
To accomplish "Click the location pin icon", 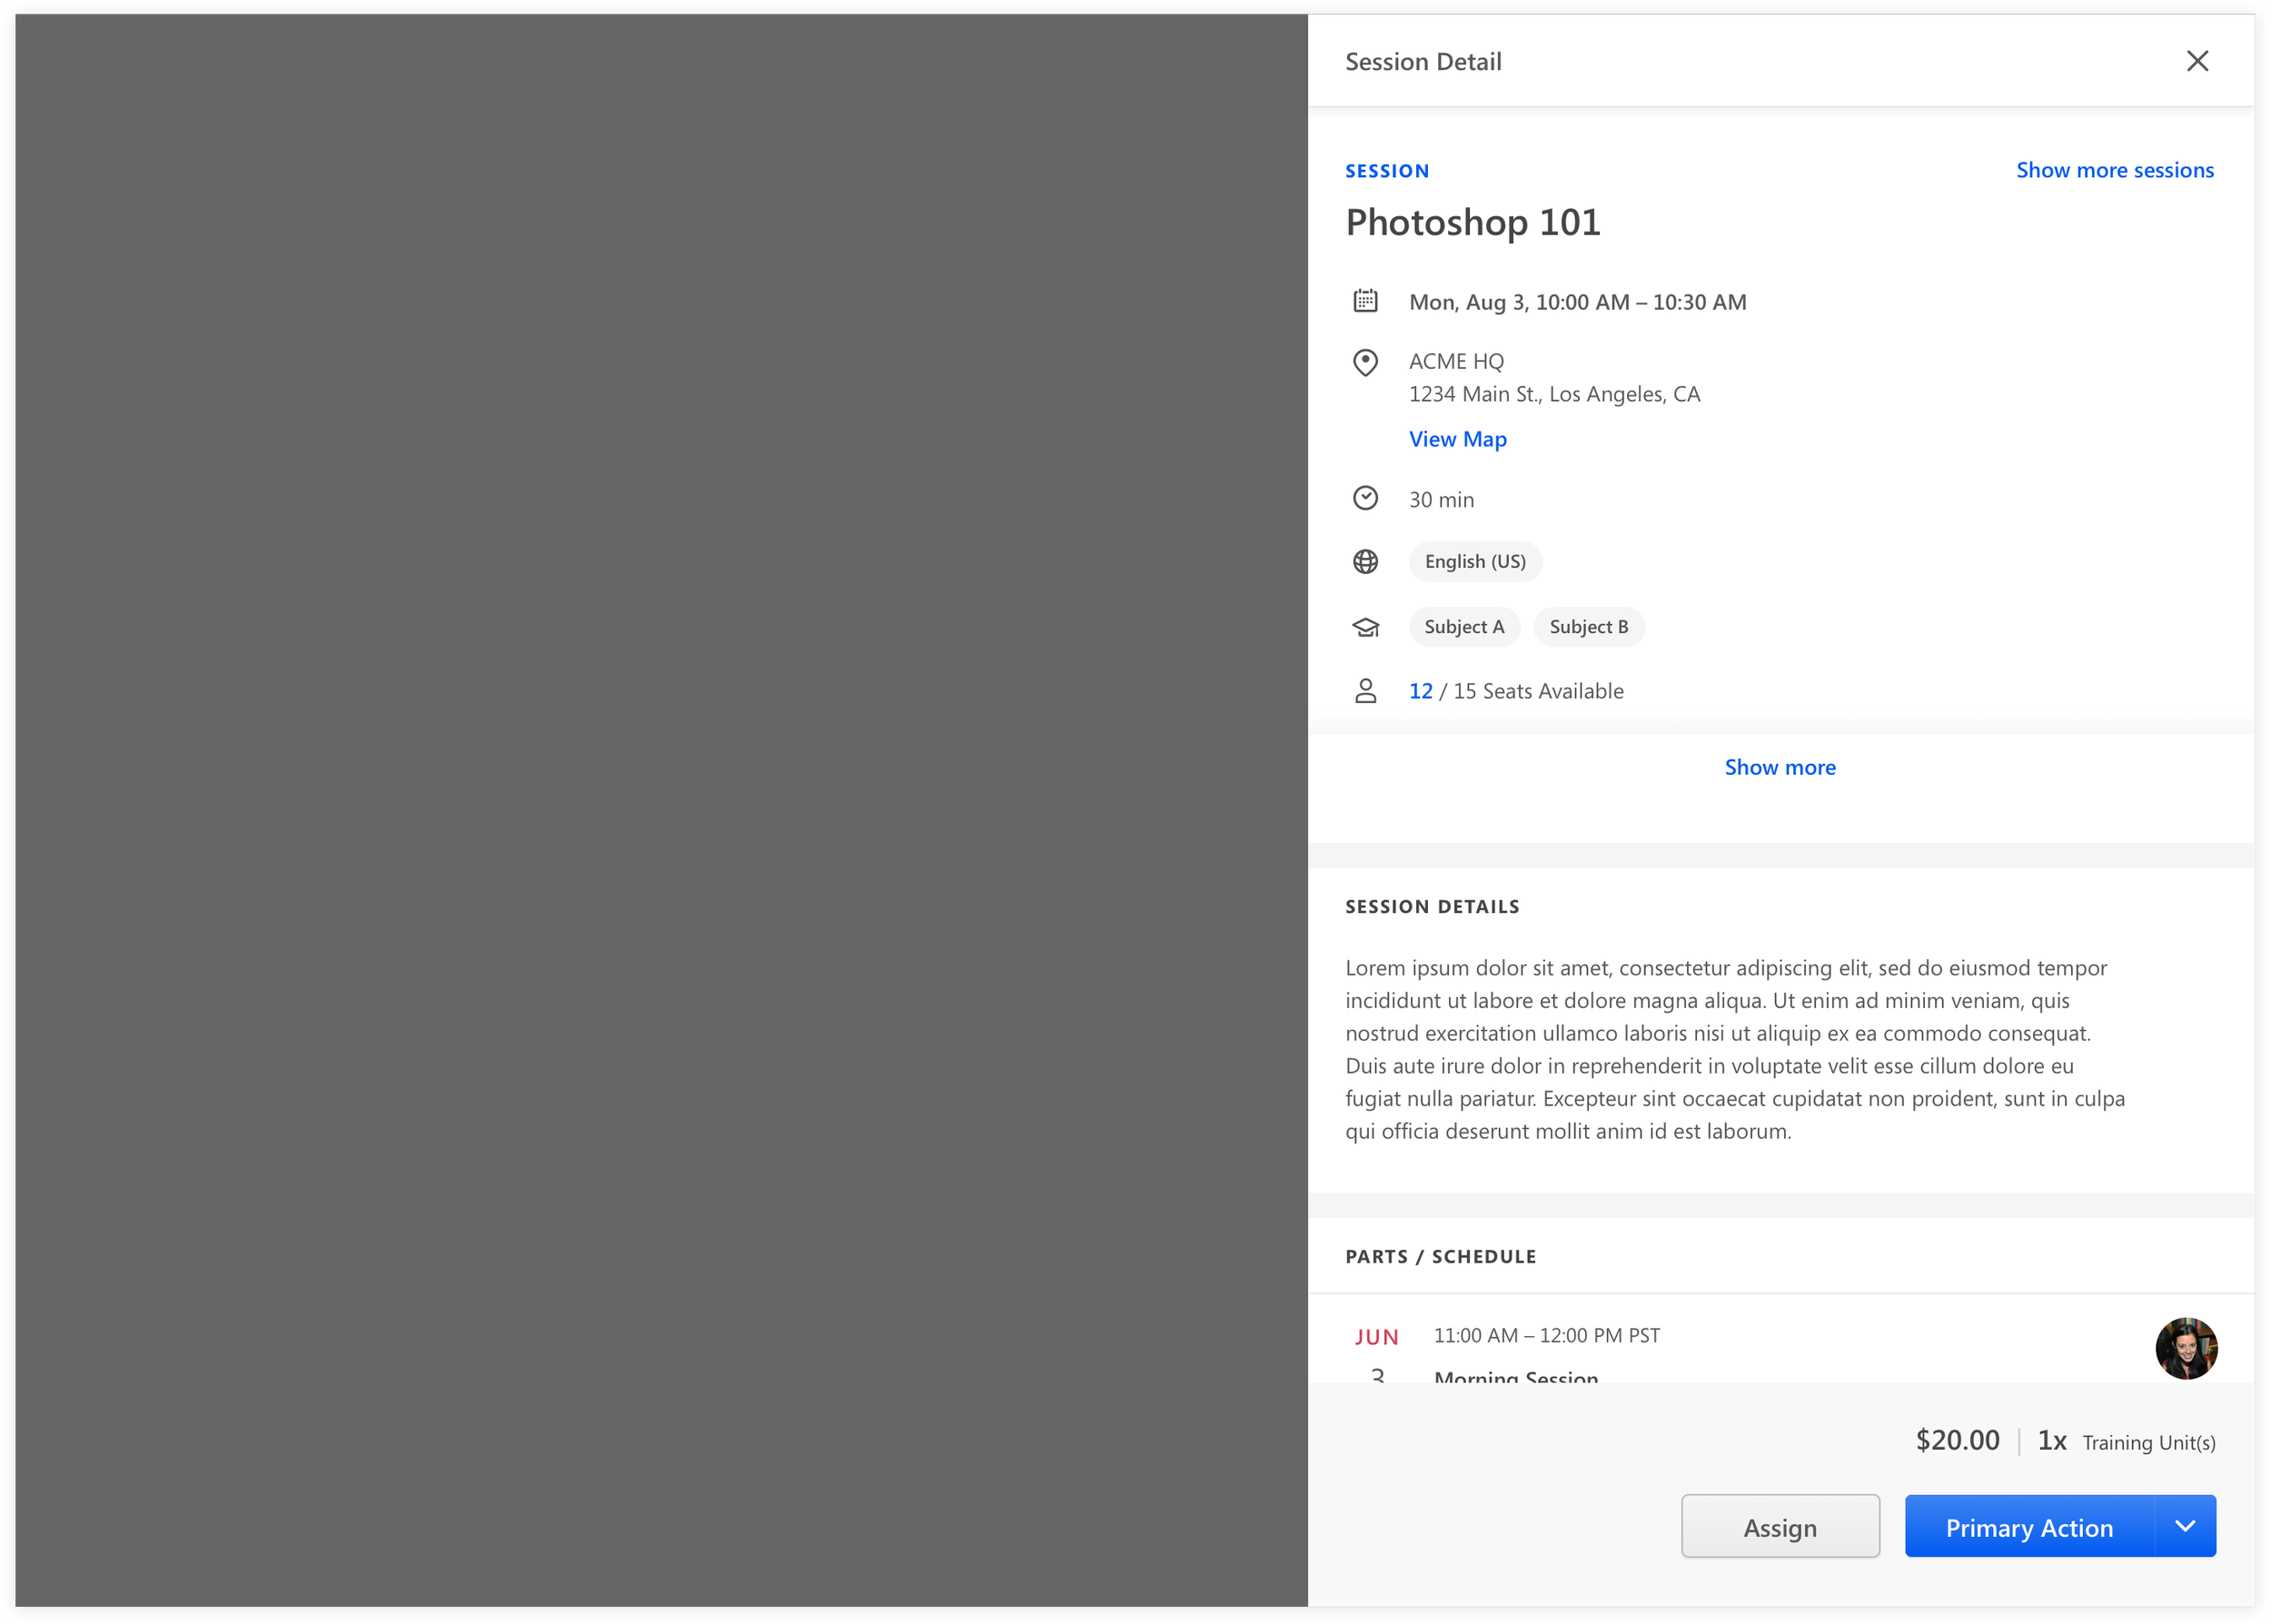I will [1365, 362].
